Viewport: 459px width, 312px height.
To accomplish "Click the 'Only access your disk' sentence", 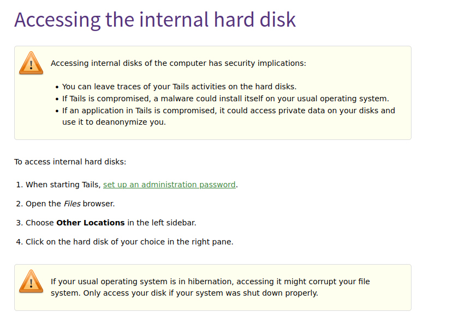I will point(200,293).
